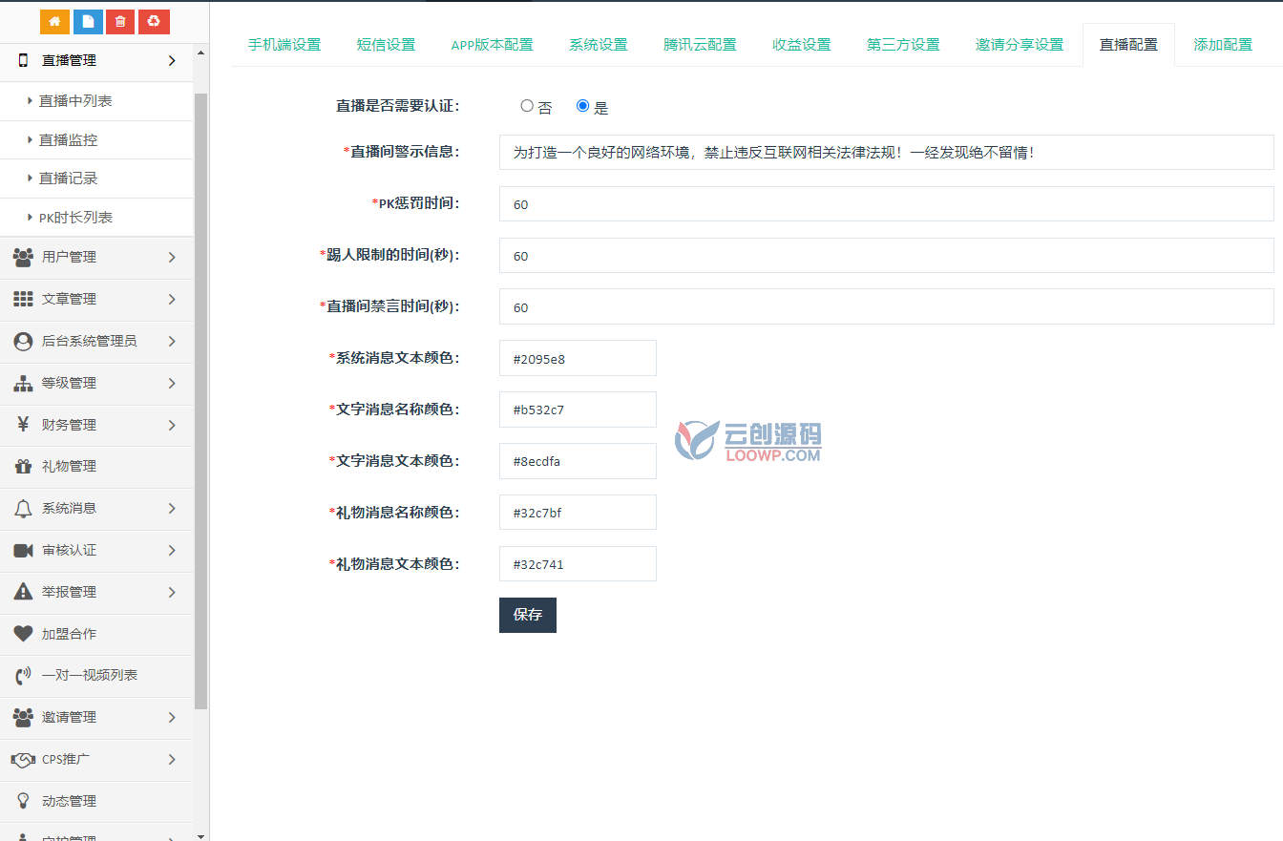Click the 保存 button
Image resolution: width=1283 pixels, height=841 pixels.
pyautogui.click(x=528, y=615)
